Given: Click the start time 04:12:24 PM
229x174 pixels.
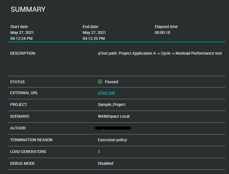Looking at the screenshot, I should 21,38.
